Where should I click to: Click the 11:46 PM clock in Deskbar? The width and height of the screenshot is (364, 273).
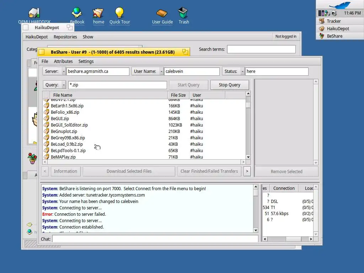pyautogui.click(x=352, y=13)
